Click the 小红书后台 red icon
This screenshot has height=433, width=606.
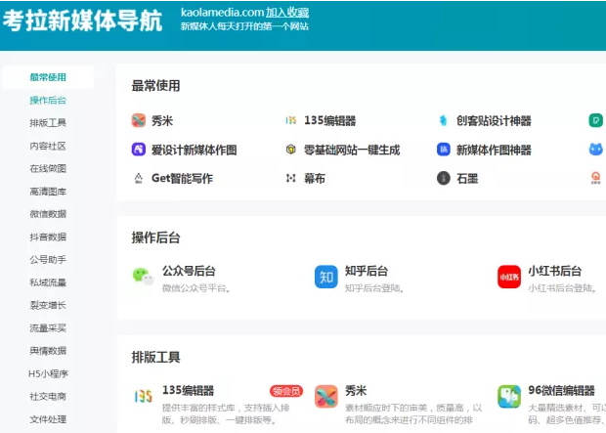509,277
